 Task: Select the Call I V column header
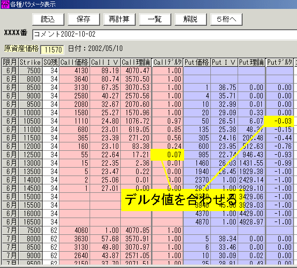[105, 62]
